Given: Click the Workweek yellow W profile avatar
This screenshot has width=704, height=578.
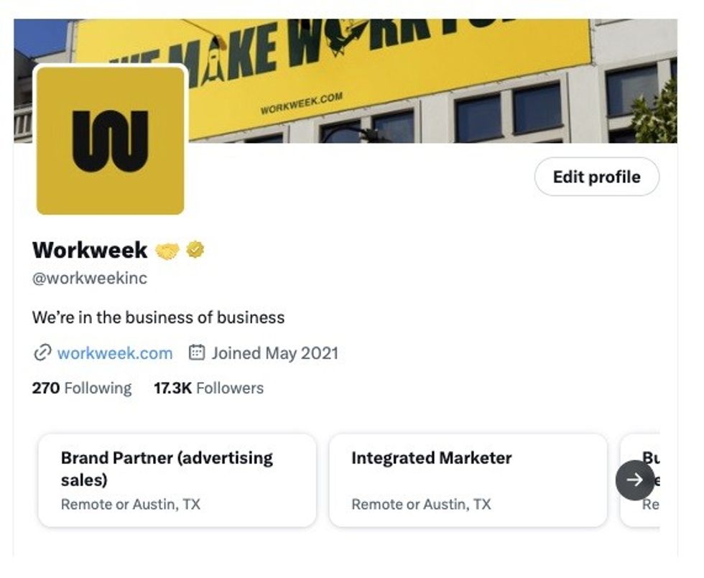Looking at the screenshot, I should click(110, 140).
